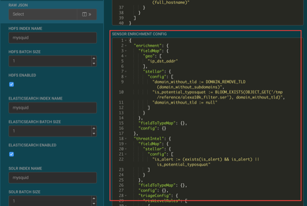307x206 pixels.
Task: Increase HDFS Batch Size with up arrow
Action: point(94,58)
